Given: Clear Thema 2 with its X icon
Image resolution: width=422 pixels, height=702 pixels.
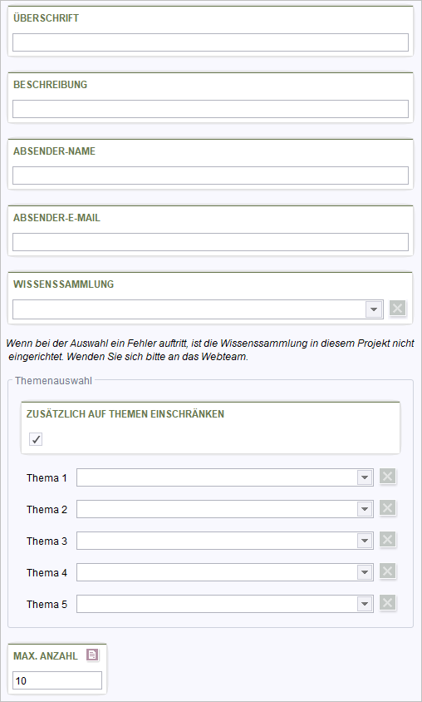Looking at the screenshot, I should (388, 508).
